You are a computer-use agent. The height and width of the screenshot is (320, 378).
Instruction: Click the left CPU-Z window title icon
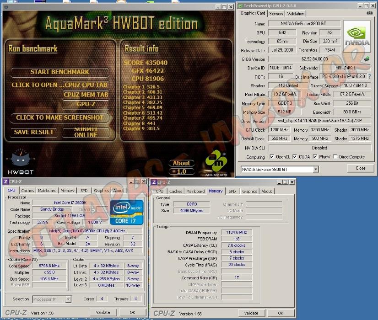pos(6,181)
